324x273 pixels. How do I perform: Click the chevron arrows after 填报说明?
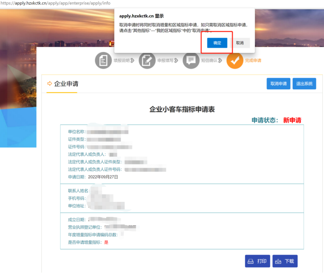click(x=132, y=60)
